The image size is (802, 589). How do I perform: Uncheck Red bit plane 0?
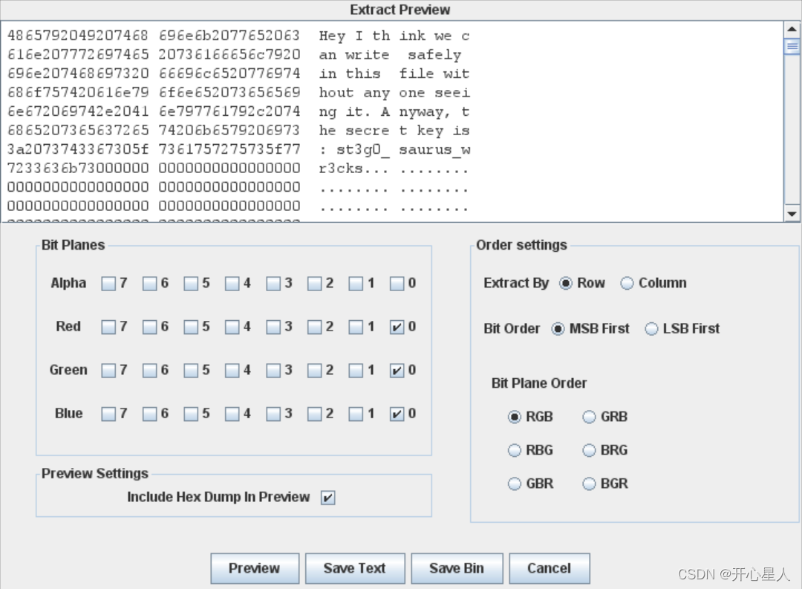tap(397, 327)
